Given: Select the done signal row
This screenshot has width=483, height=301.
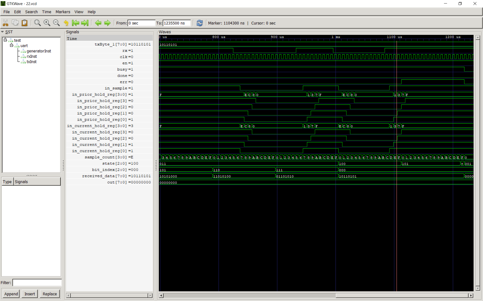Looking at the screenshot, I should point(109,76).
